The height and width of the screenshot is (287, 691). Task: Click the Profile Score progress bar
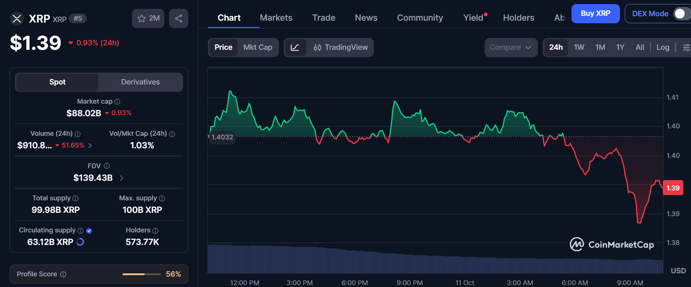tap(141, 274)
